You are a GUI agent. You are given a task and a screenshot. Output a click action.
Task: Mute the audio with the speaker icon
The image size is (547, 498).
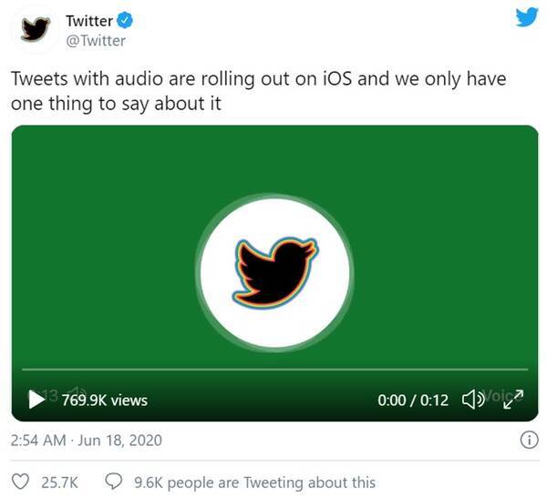click(x=470, y=400)
